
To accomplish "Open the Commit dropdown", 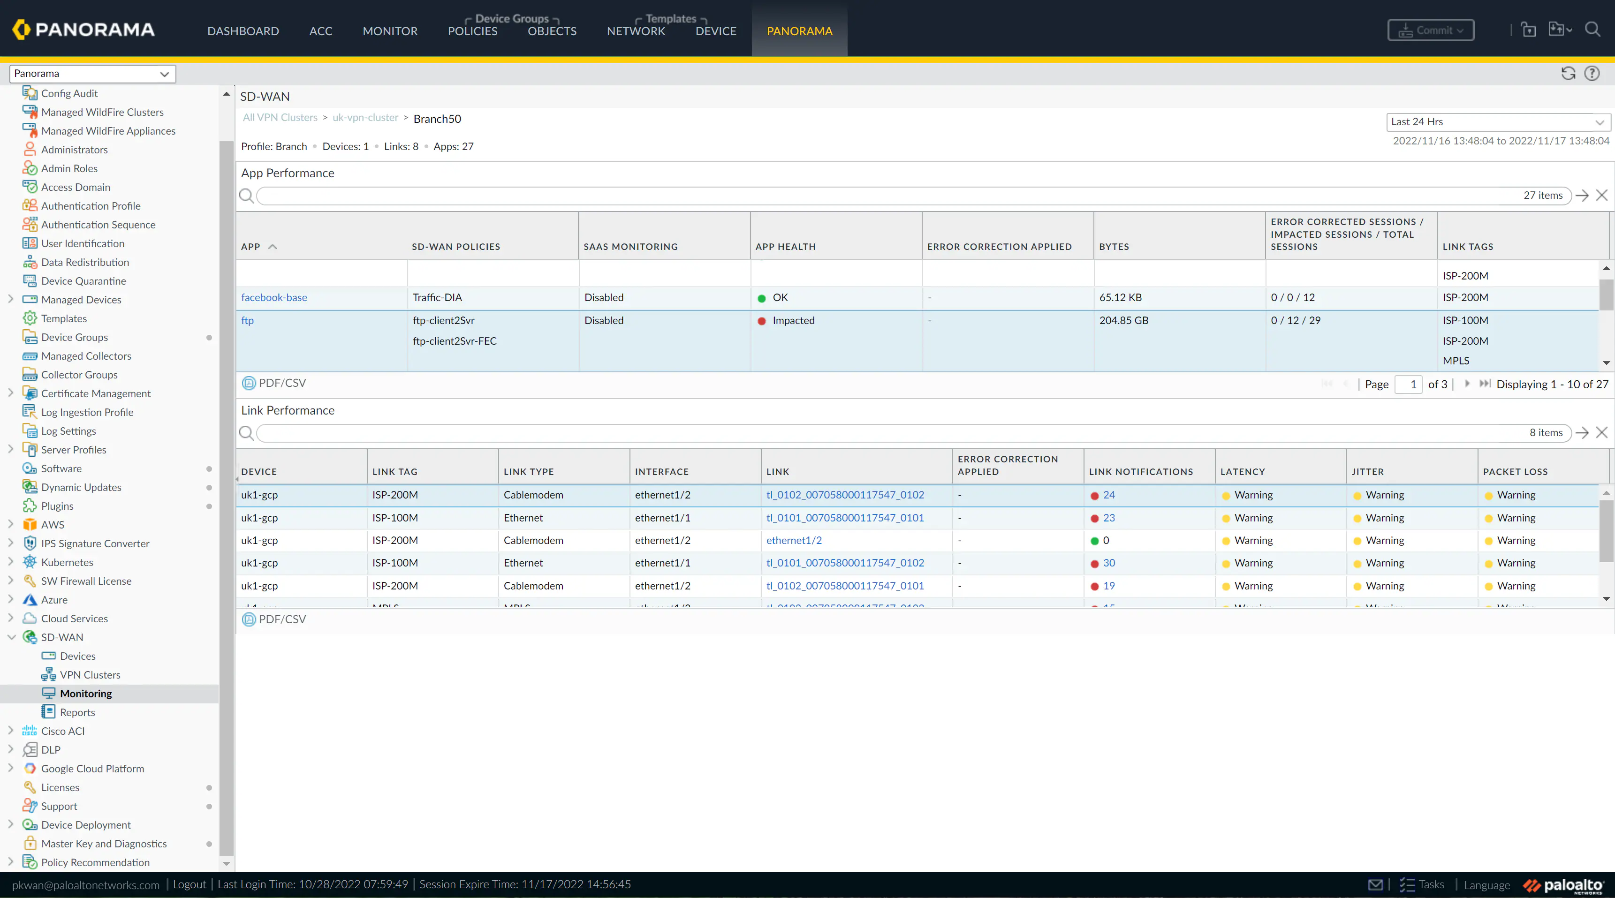I will point(1460,30).
